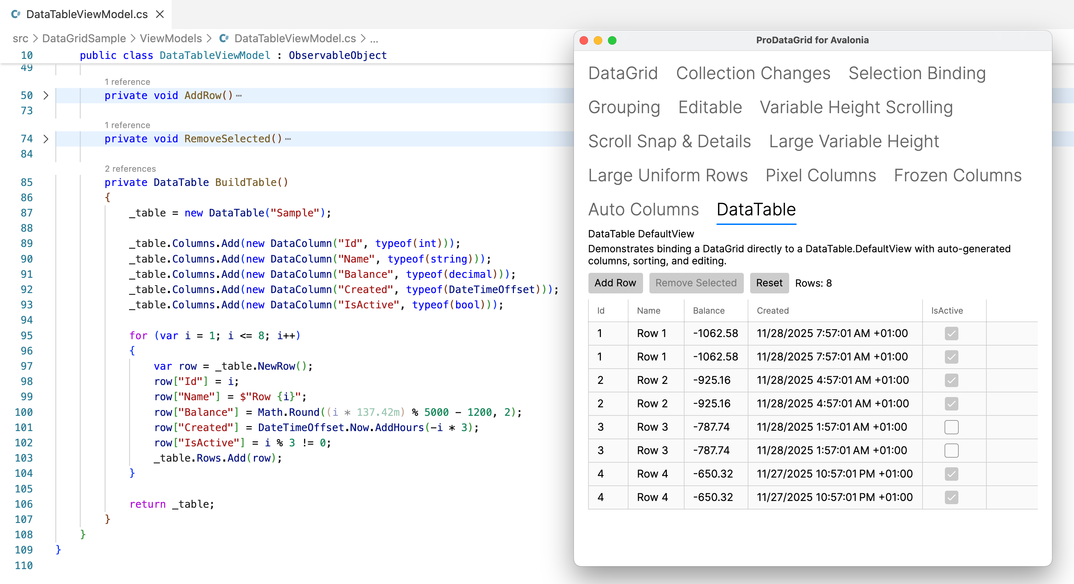This screenshot has width=1074, height=584.
Task: Click the C# file icon in the editor tab
Action: click(16, 14)
